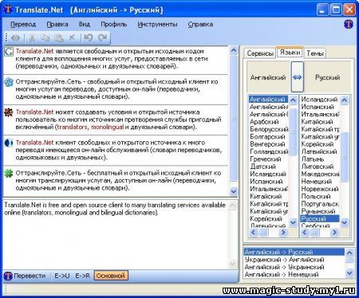This screenshot has height=298, width=359.
Task: Click the red bug service icon of third translation
Action: (9, 112)
